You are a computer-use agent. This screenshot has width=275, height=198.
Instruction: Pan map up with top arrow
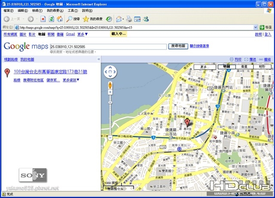(110, 67)
